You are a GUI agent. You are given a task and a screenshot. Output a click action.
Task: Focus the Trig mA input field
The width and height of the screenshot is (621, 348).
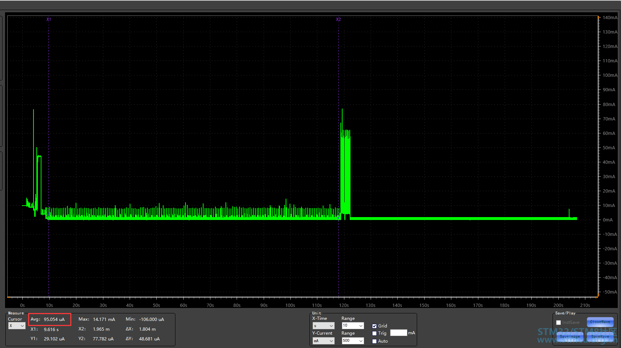point(398,333)
